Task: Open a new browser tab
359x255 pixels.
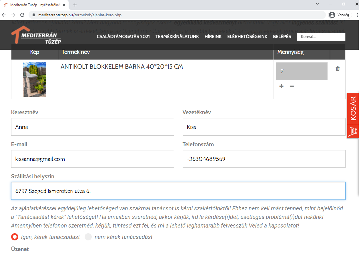Action: [75, 5]
